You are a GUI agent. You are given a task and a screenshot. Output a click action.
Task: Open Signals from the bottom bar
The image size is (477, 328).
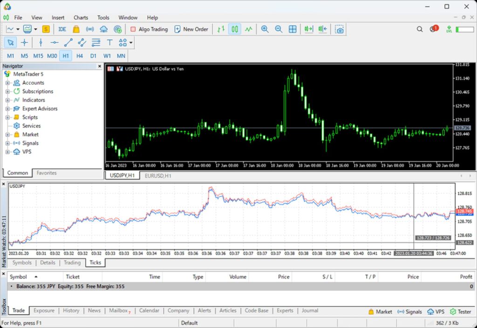click(409, 312)
